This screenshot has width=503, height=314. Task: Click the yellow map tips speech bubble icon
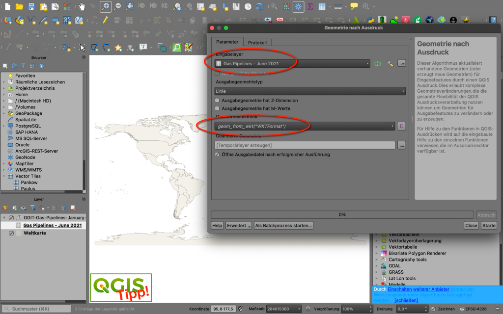click(x=354, y=6)
